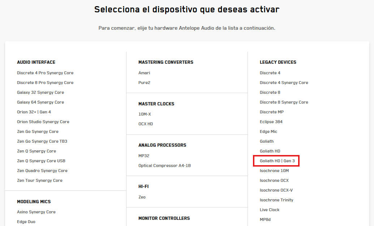Click the Zen Q Synergy Core link
This screenshot has height=226, width=374.
click(x=36, y=151)
